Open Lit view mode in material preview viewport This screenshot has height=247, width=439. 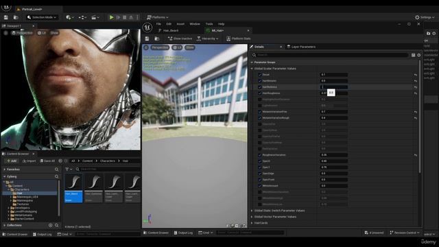point(177,47)
